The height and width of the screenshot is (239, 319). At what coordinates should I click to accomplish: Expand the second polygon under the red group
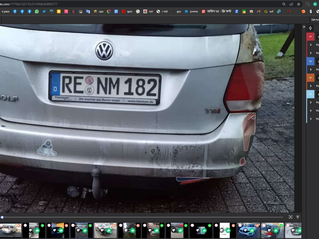click(311, 53)
